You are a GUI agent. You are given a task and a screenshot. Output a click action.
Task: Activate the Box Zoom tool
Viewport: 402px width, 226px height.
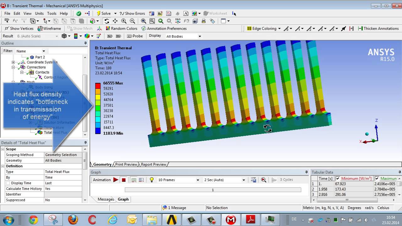(132, 21)
